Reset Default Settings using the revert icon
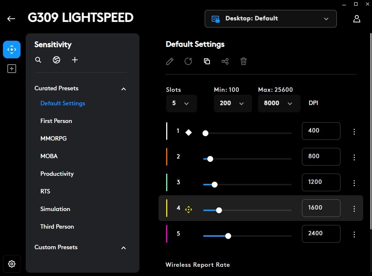 [188, 61]
